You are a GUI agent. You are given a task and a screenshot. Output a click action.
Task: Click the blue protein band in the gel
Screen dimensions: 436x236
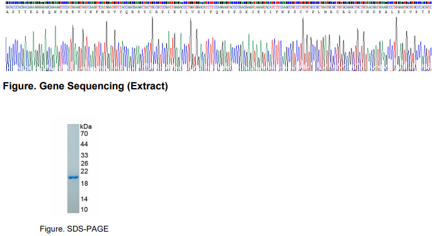point(74,177)
